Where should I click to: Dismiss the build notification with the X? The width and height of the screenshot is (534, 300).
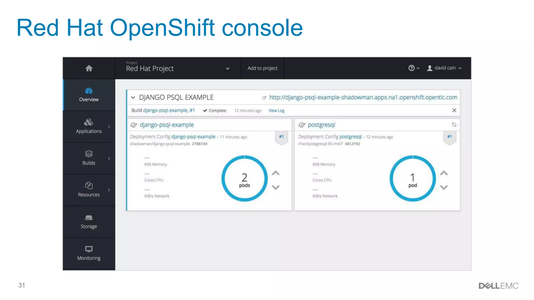tap(454, 110)
